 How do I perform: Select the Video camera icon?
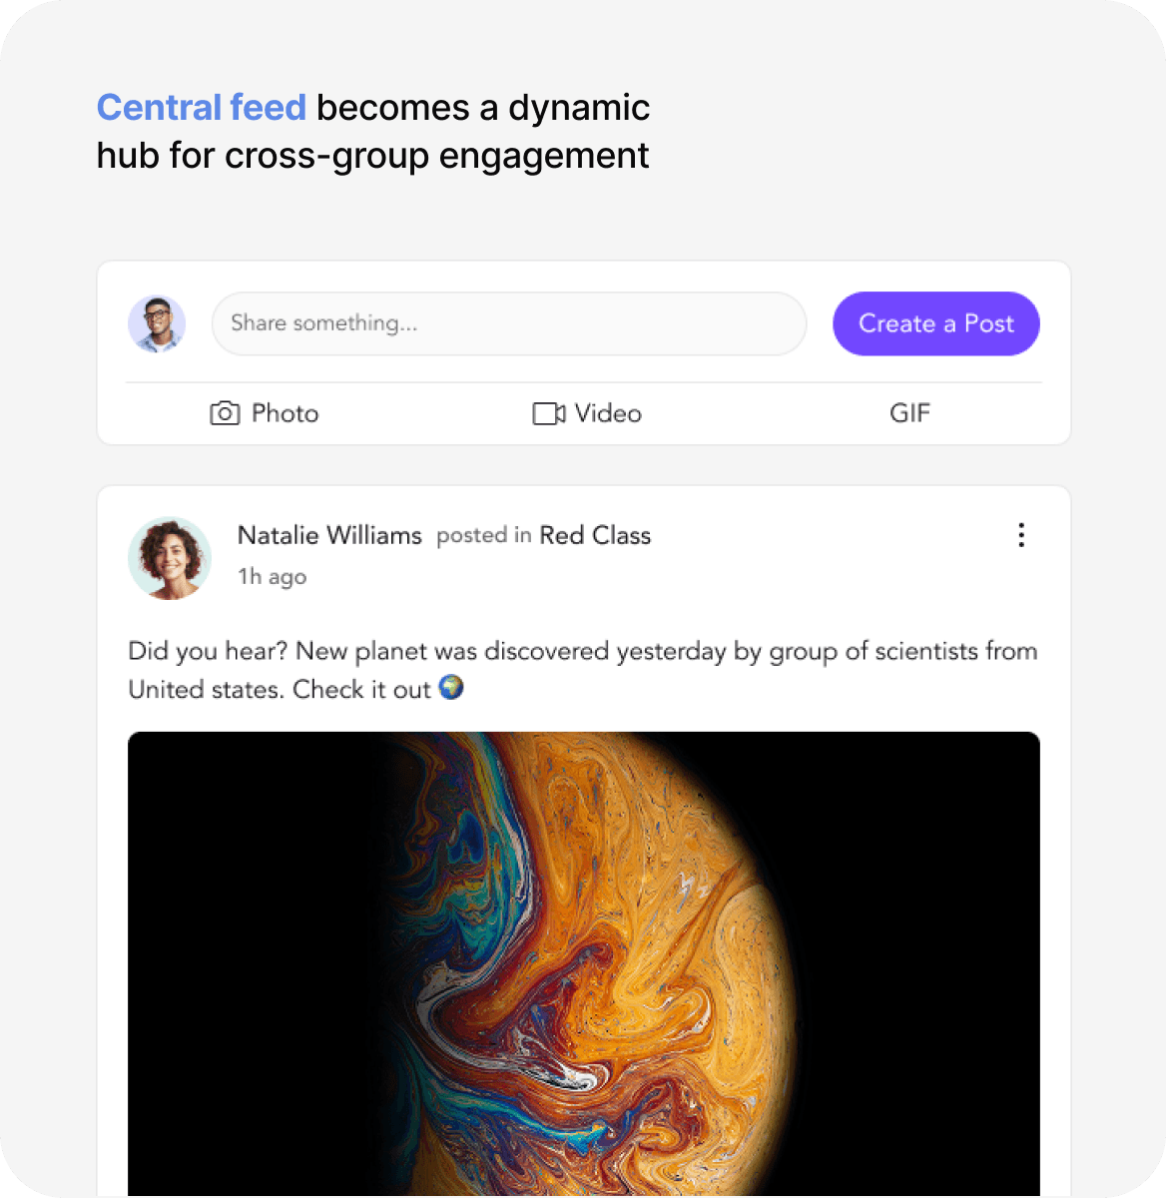coord(548,412)
